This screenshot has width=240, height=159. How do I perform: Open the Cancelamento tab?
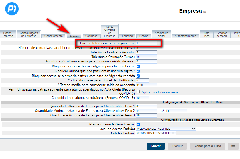point(53,36)
